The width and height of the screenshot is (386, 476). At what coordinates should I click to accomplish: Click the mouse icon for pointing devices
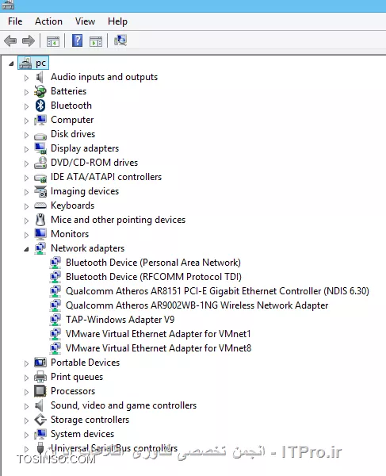(x=40, y=220)
